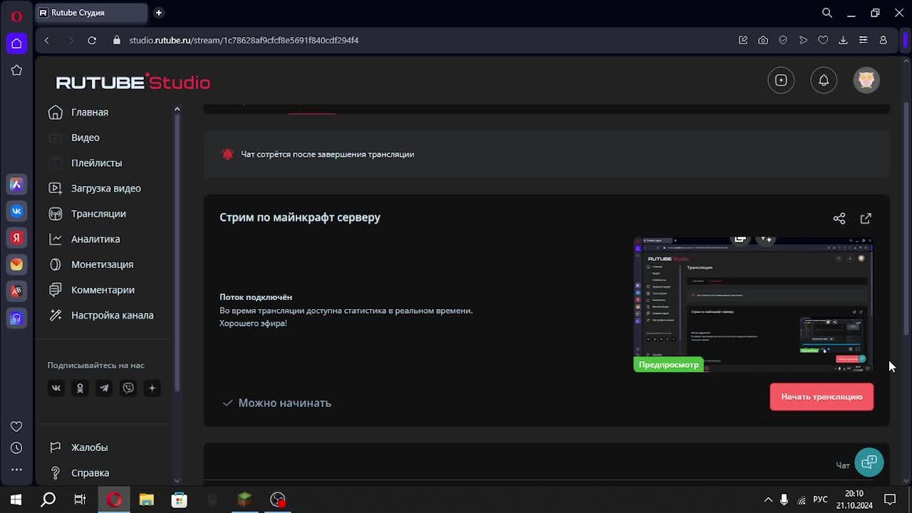The image size is (912, 513).
Task: Click the stream share icon
Action: 839,218
